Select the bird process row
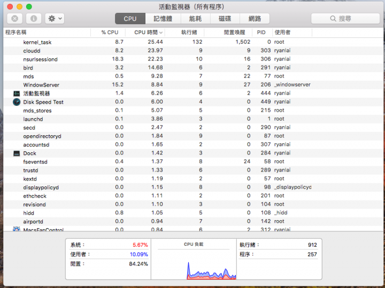 pos(192,68)
